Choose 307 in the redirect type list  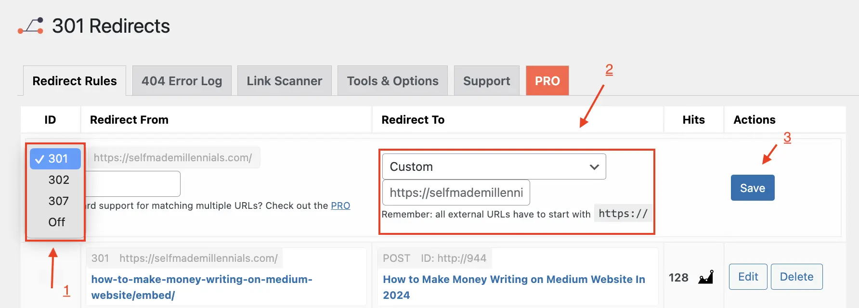[x=55, y=201]
